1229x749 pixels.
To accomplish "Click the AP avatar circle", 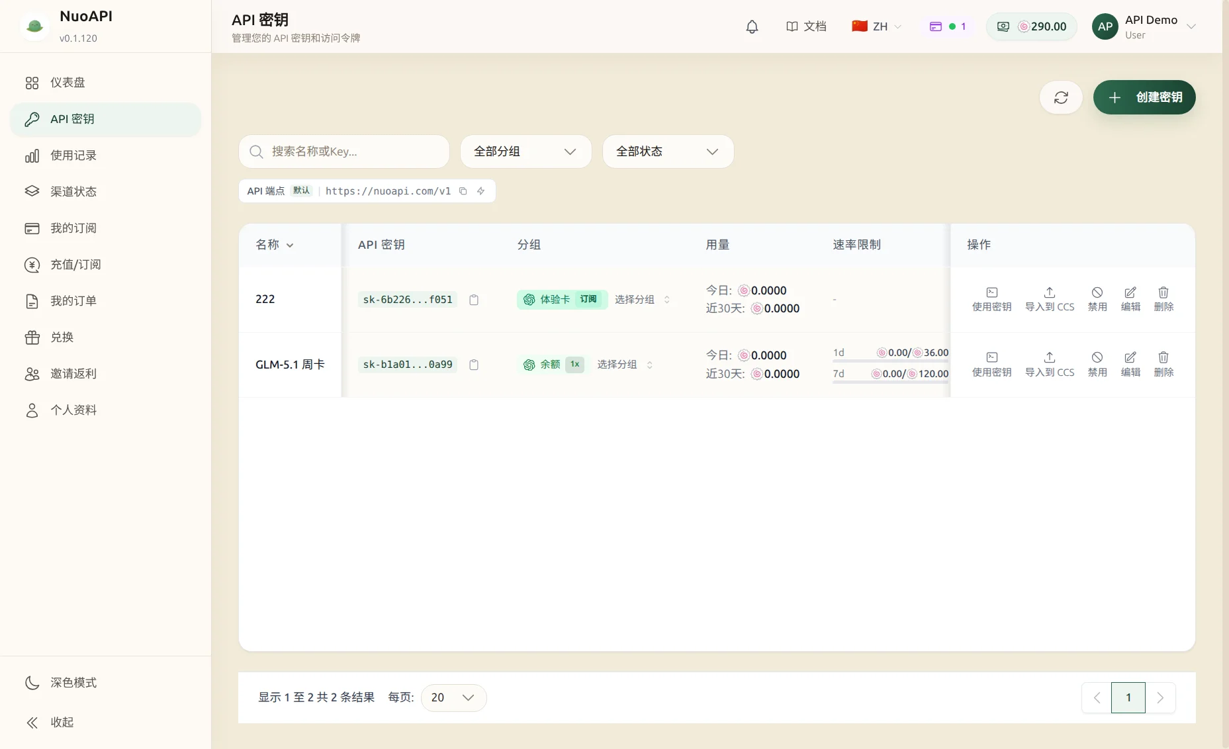I will click(1105, 26).
